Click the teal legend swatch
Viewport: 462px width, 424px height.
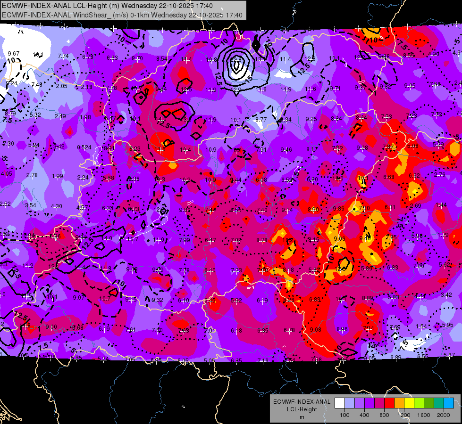(x=439, y=403)
